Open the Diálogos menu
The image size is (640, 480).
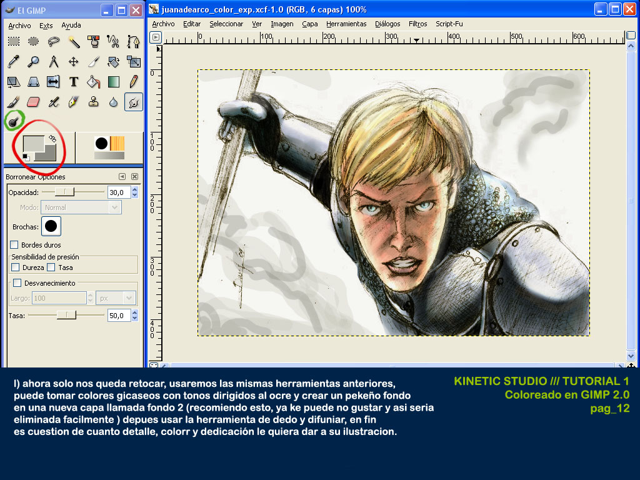point(387,24)
